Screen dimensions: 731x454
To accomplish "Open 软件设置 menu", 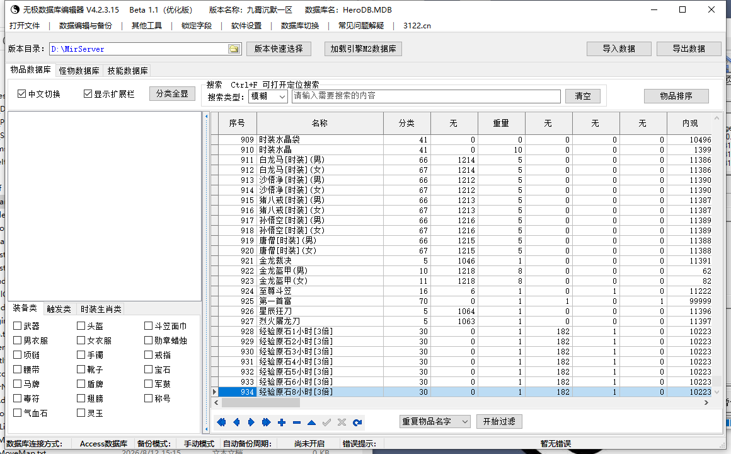I will 246,26.
